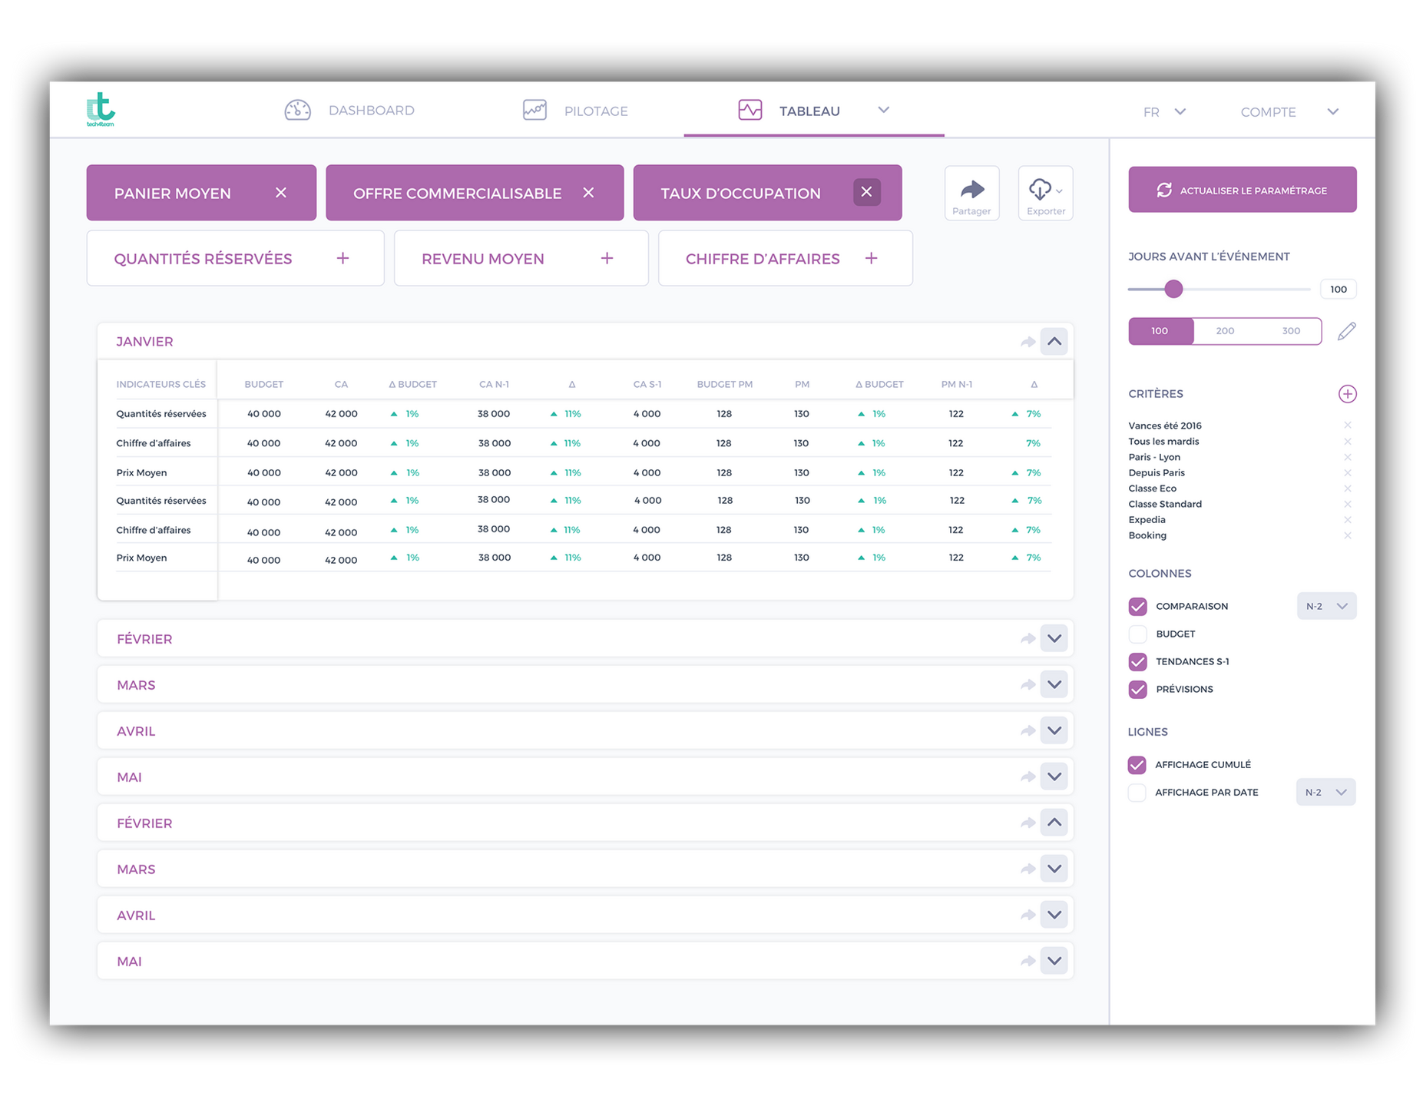Enable the Budget checkbox
The image size is (1423, 1106).
[x=1137, y=634]
